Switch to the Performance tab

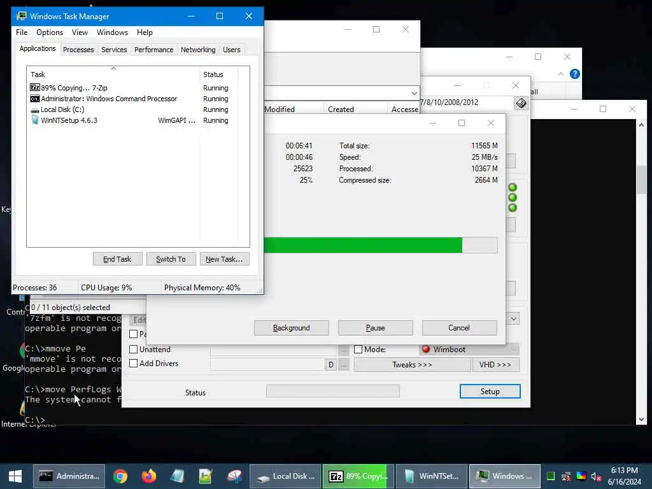(x=153, y=50)
